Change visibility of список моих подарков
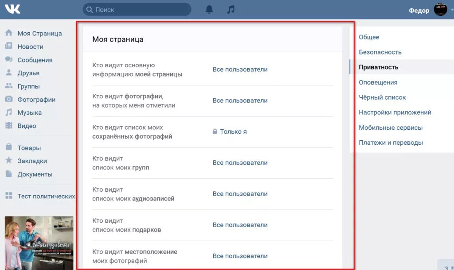 point(240,224)
